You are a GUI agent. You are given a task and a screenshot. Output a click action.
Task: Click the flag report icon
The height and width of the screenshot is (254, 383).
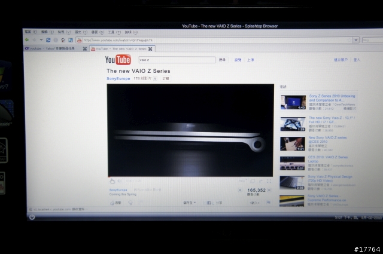269,202
